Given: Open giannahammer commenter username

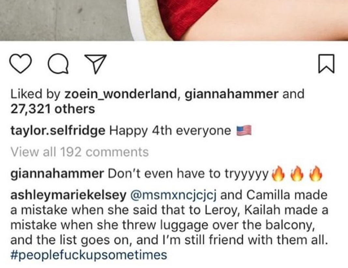Looking at the screenshot, I should point(57,173).
